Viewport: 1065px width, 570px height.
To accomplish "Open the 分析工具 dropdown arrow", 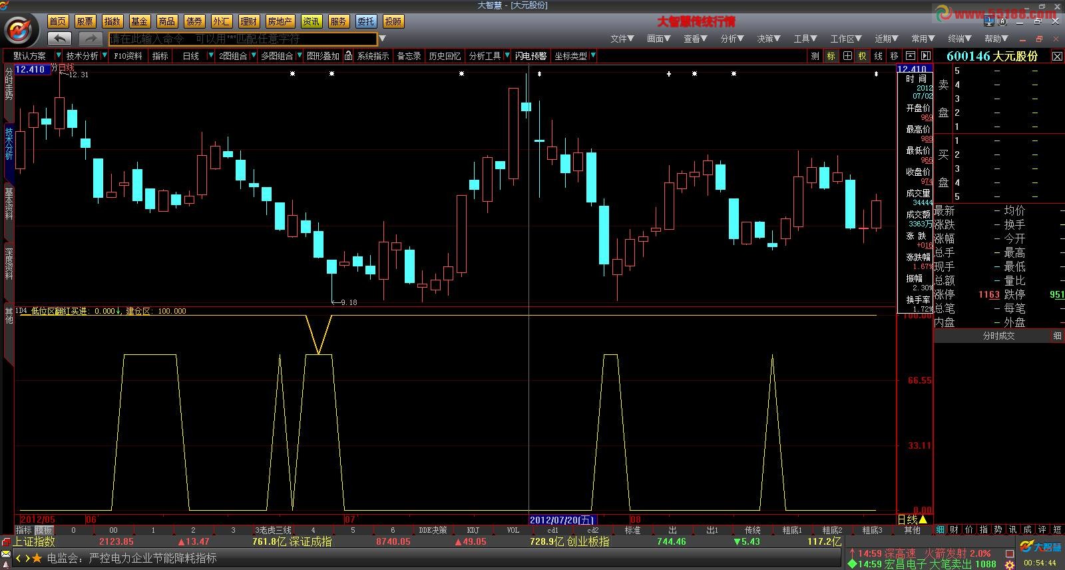I will (508, 56).
